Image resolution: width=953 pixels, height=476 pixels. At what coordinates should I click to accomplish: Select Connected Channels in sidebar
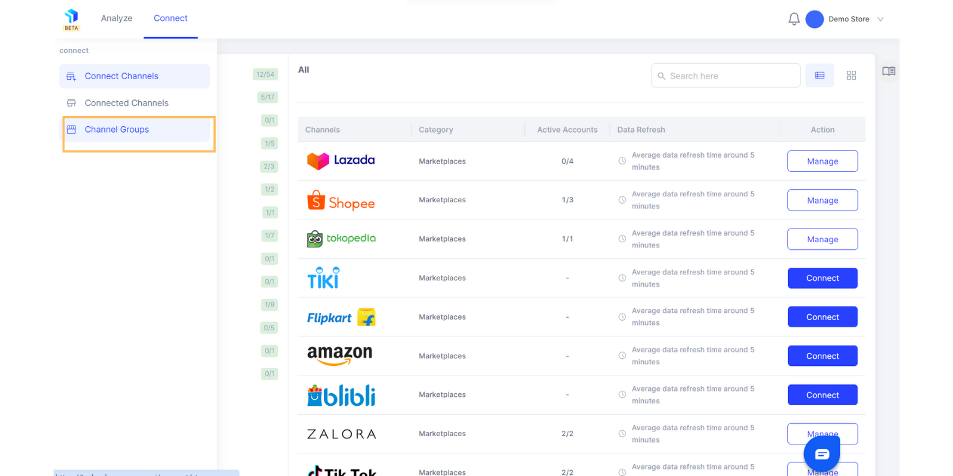point(135,103)
